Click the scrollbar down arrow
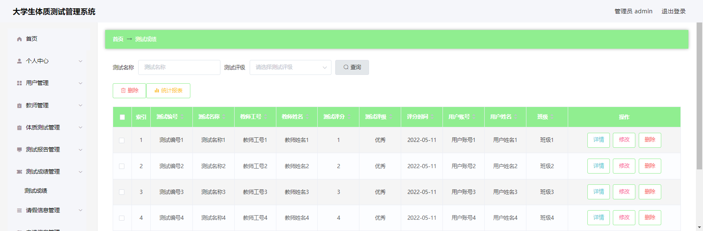Screen dimensions: 703x231 point(699,228)
